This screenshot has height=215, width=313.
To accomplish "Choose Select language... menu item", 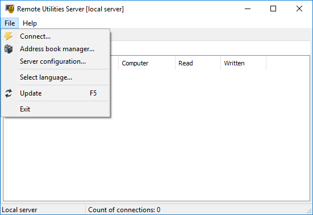I will [x=56, y=77].
